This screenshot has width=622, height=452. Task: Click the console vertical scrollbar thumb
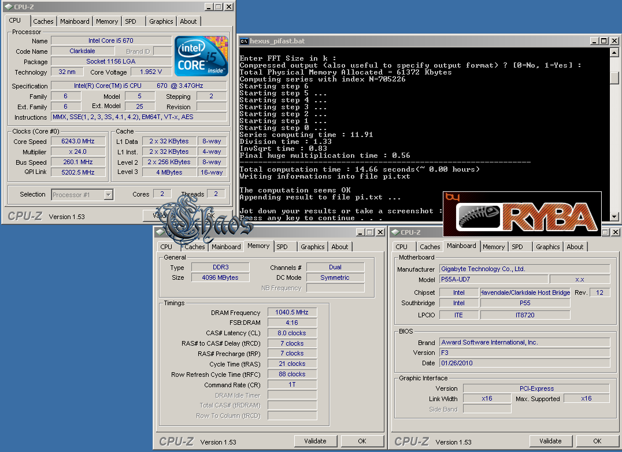614,77
